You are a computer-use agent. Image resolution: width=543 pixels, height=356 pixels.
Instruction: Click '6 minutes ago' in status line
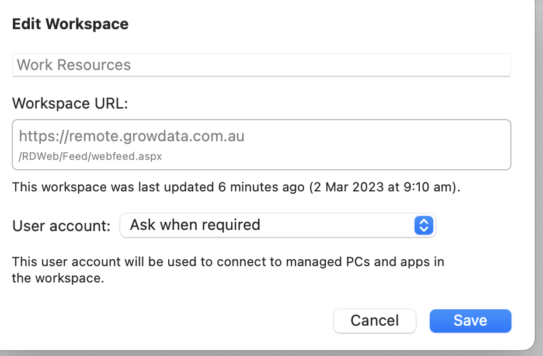pyautogui.click(x=261, y=187)
